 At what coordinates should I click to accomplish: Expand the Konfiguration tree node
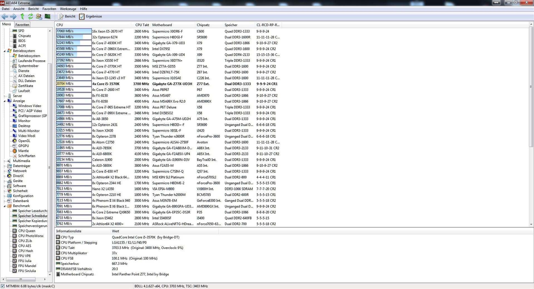point(5,196)
